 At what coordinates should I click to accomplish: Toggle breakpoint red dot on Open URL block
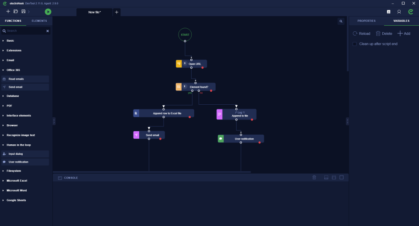pos(203,68)
